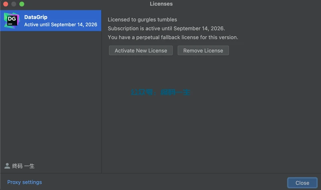This screenshot has height=190, width=321.
Task: Click the perpetual fallback license message
Action: (173, 37)
